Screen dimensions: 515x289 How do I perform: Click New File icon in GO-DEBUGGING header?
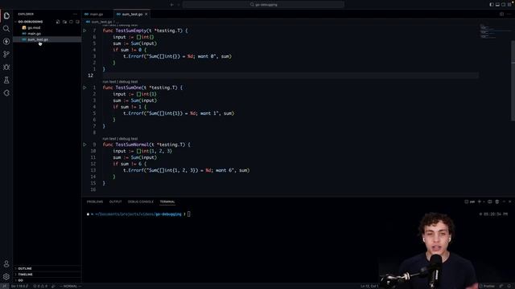click(x=58, y=22)
